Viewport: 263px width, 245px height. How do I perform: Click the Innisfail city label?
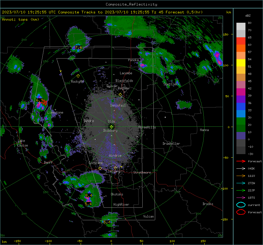[x=118, y=105]
